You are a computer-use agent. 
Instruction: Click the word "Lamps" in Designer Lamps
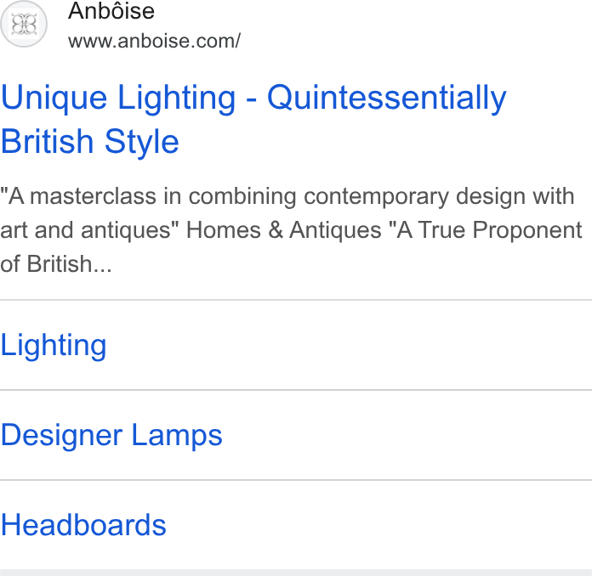(x=177, y=435)
